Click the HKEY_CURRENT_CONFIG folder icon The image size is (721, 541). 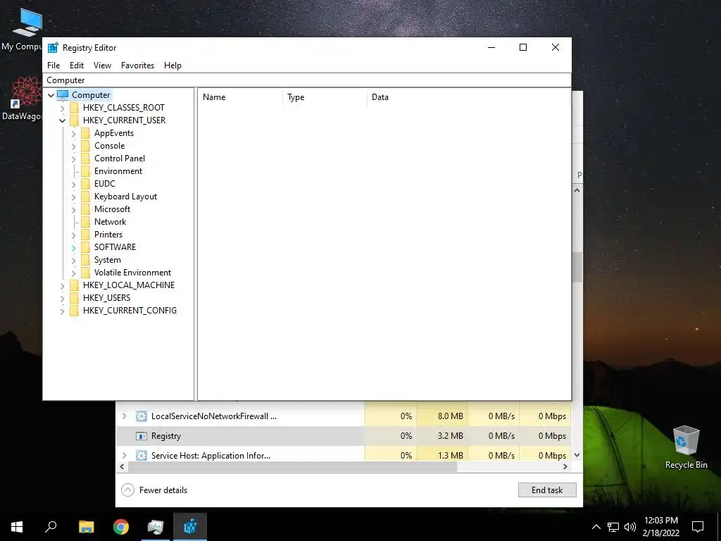coord(74,311)
